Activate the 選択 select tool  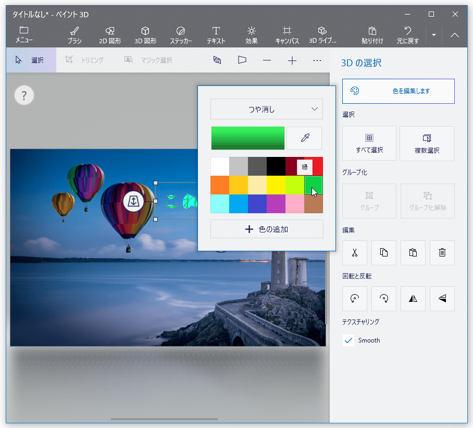coord(31,60)
